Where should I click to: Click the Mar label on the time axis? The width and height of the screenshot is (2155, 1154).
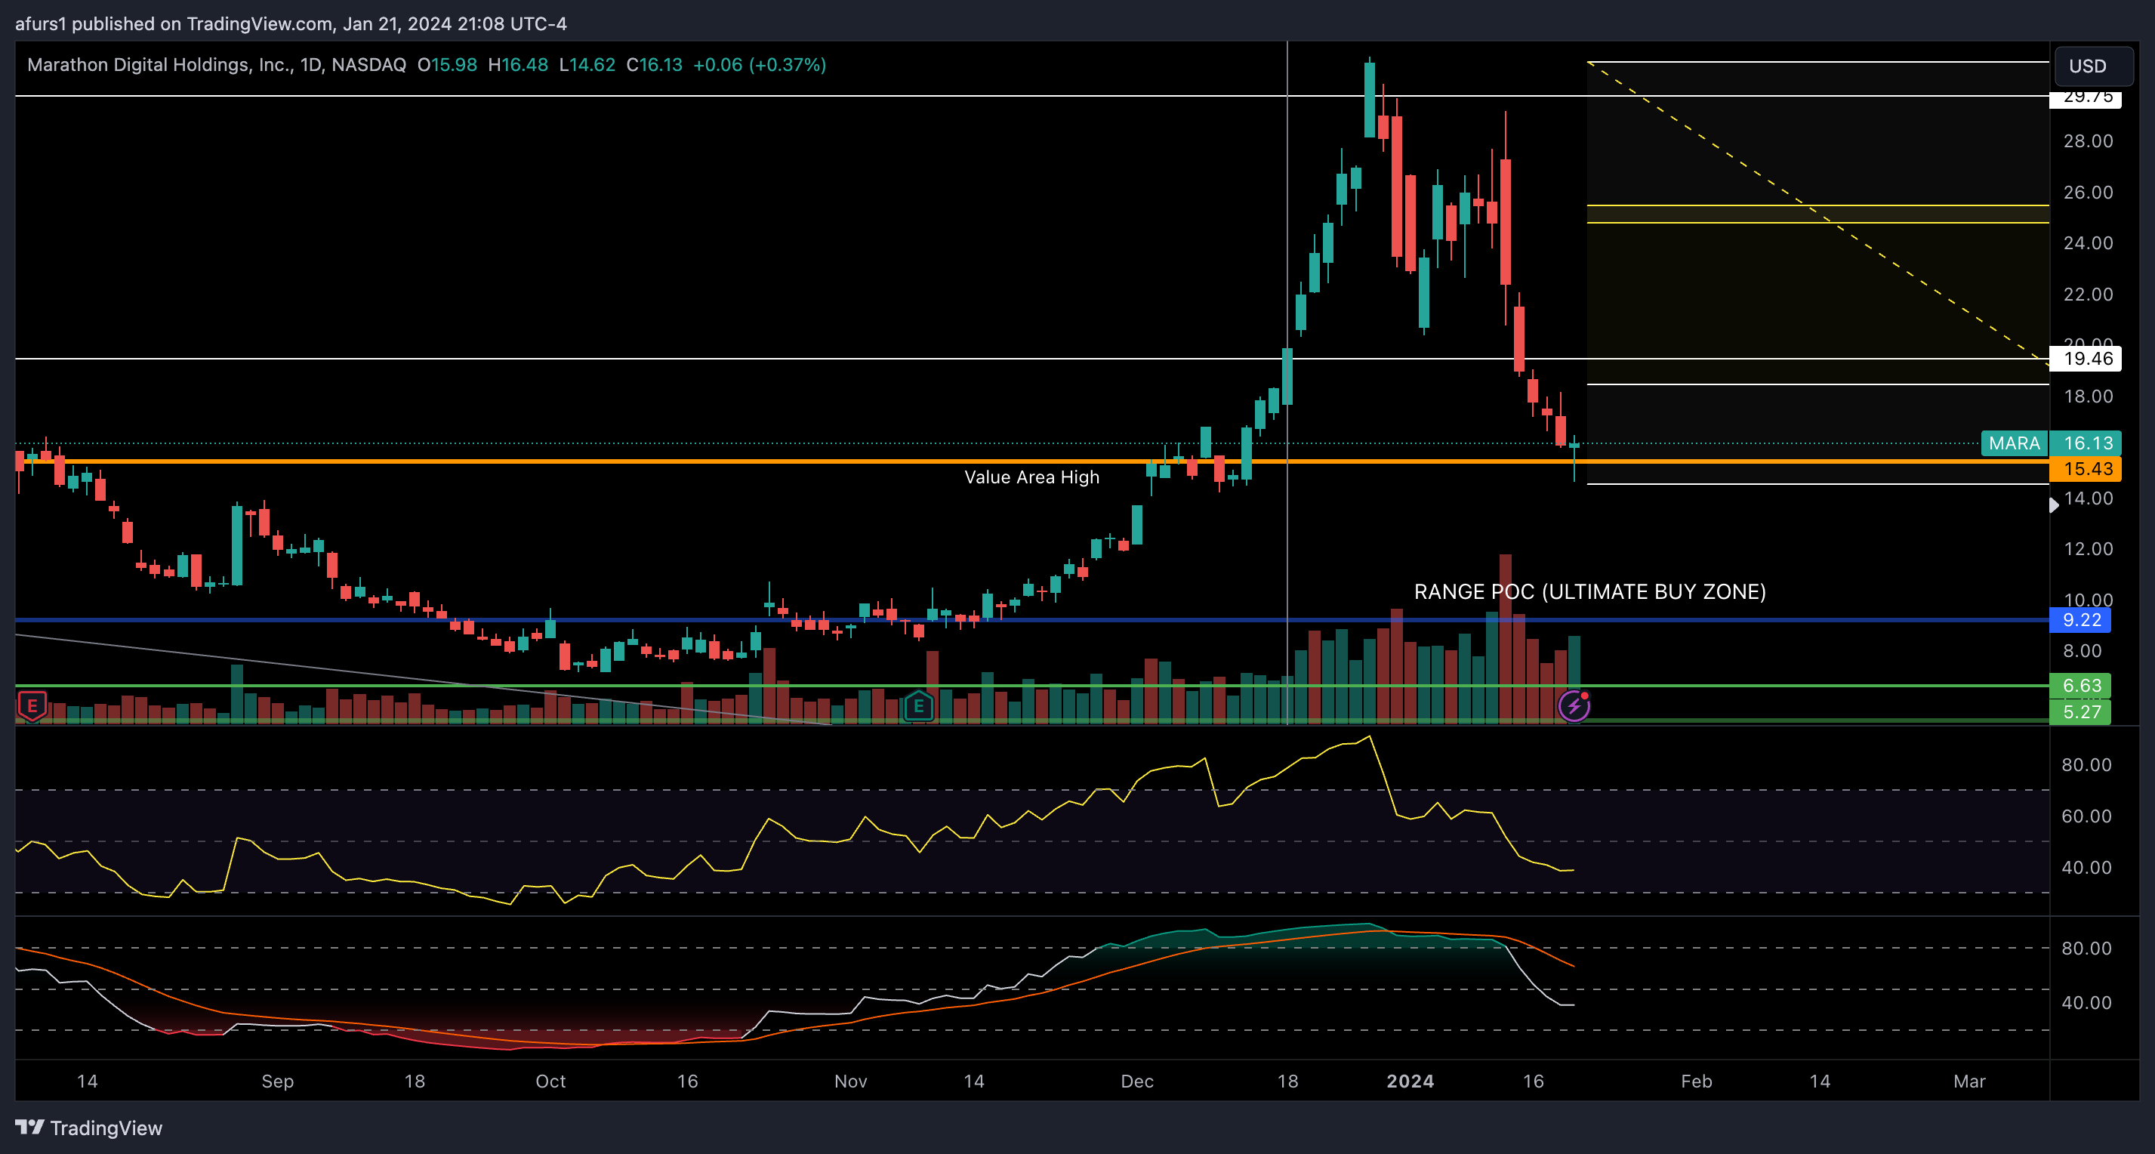tap(1969, 1081)
